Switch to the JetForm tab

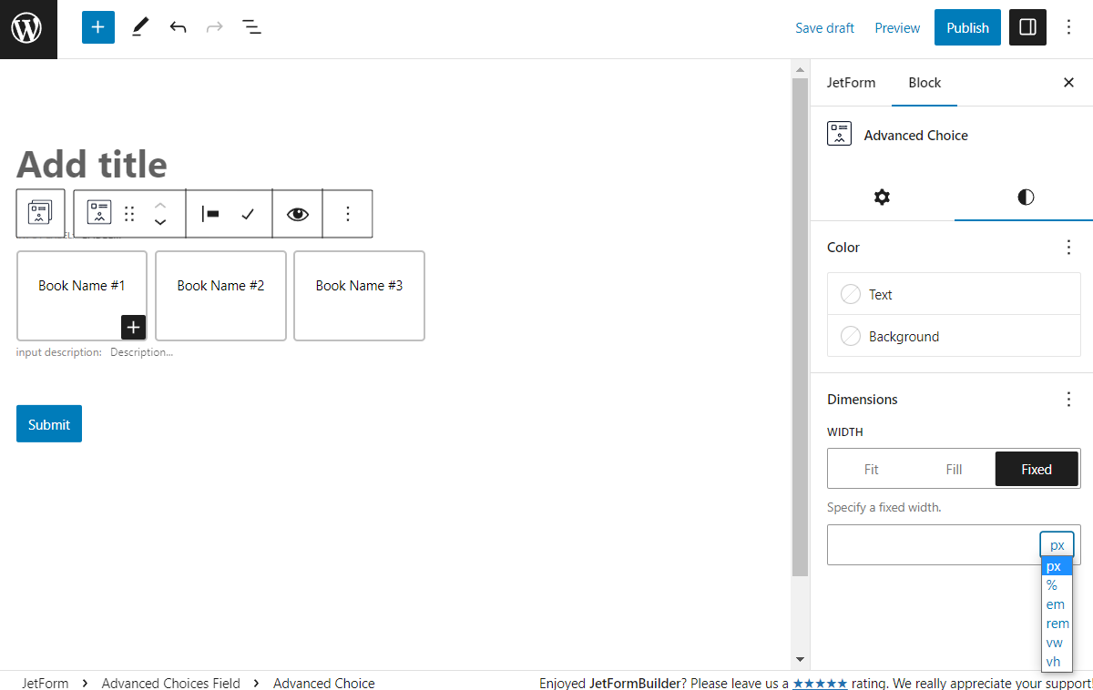click(x=851, y=83)
